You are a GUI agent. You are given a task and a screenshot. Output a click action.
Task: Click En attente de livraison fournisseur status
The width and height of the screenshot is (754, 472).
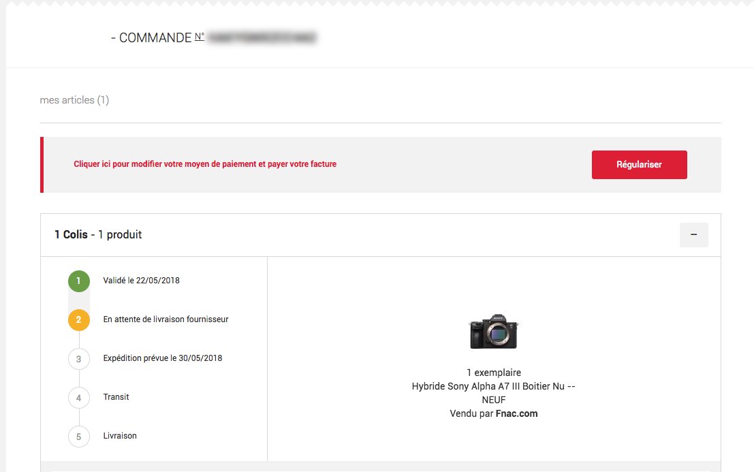click(x=166, y=319)
